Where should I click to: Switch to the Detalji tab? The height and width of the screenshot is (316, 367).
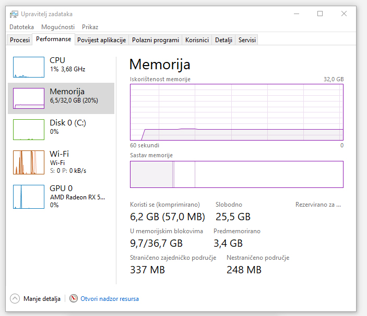coord(223,40)
